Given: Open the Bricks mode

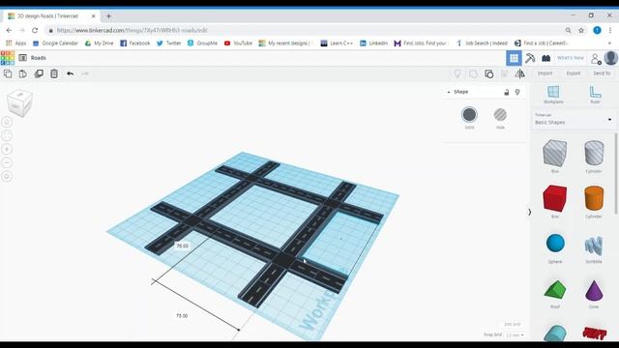Looking at the screenshot, I should (545, 58).
